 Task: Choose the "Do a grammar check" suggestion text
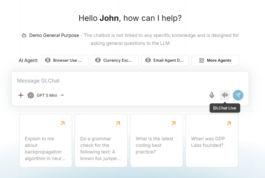point(101,148)
